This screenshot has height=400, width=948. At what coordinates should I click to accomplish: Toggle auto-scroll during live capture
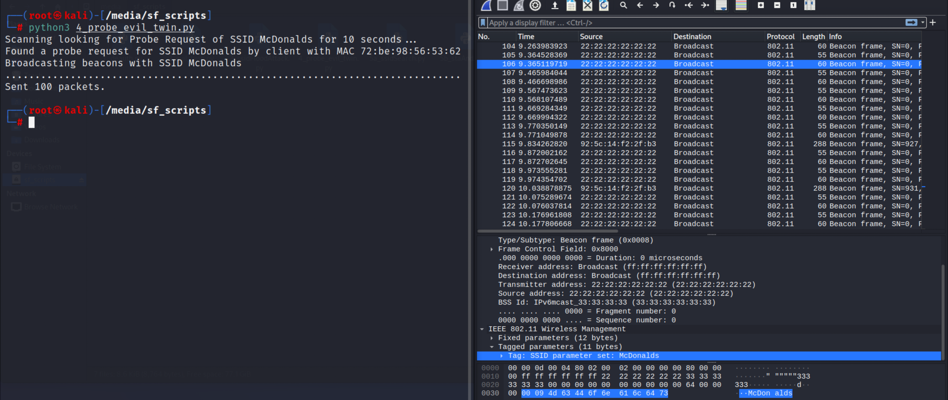click(x=721, y=5)
